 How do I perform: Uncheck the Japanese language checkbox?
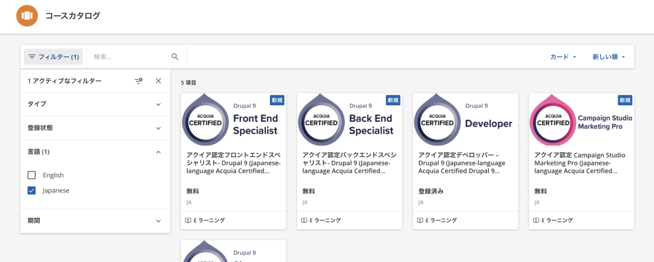(32, 191)
